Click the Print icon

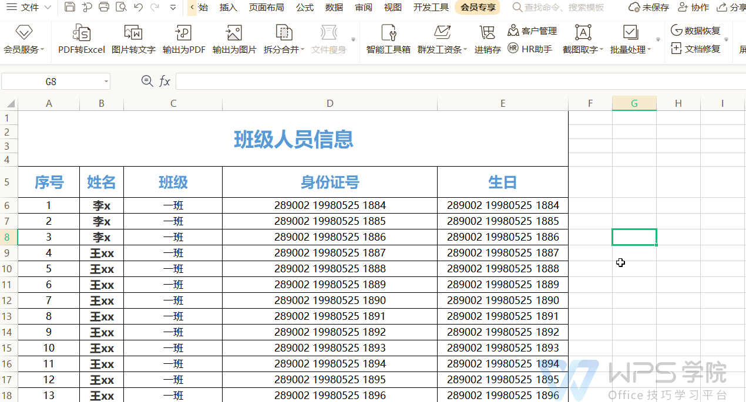point(104,7)
